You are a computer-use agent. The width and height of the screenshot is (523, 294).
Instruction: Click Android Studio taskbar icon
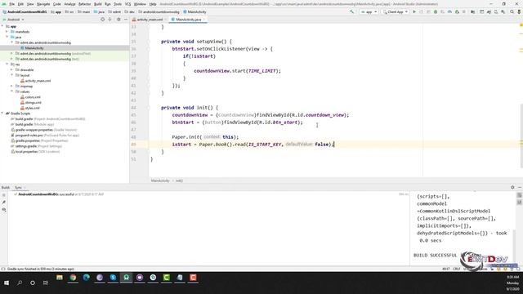tap(126, 278)
